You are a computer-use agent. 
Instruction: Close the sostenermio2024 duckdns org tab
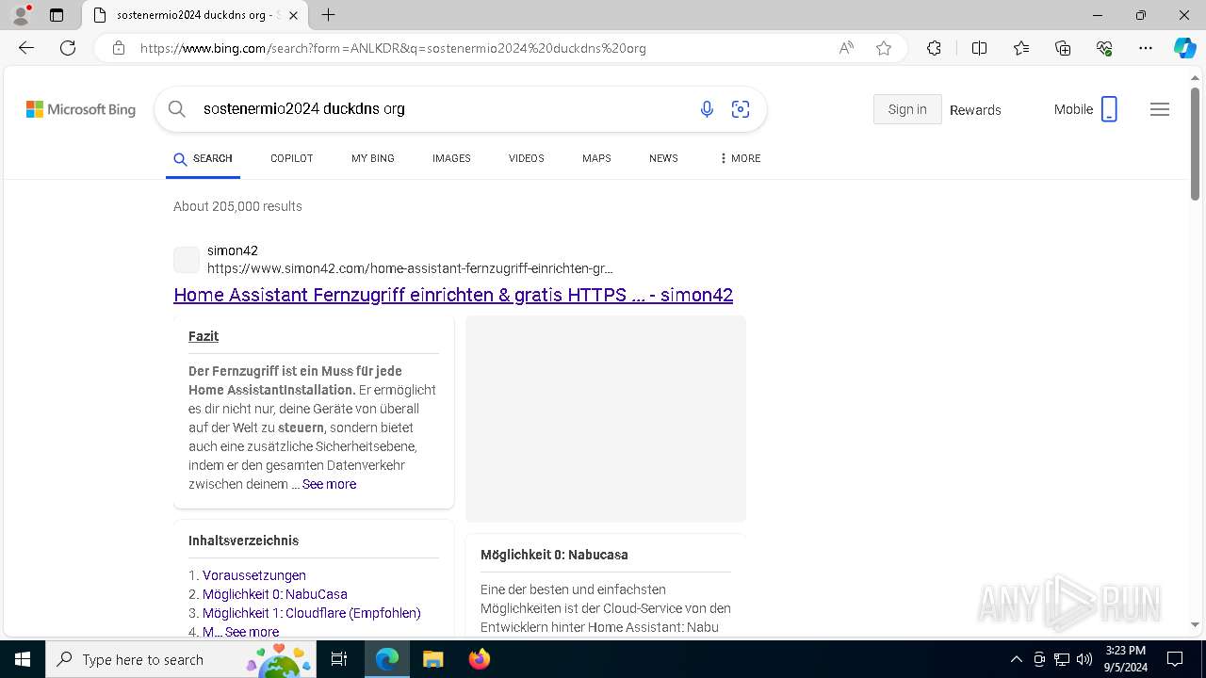click(x=295, y=15)
